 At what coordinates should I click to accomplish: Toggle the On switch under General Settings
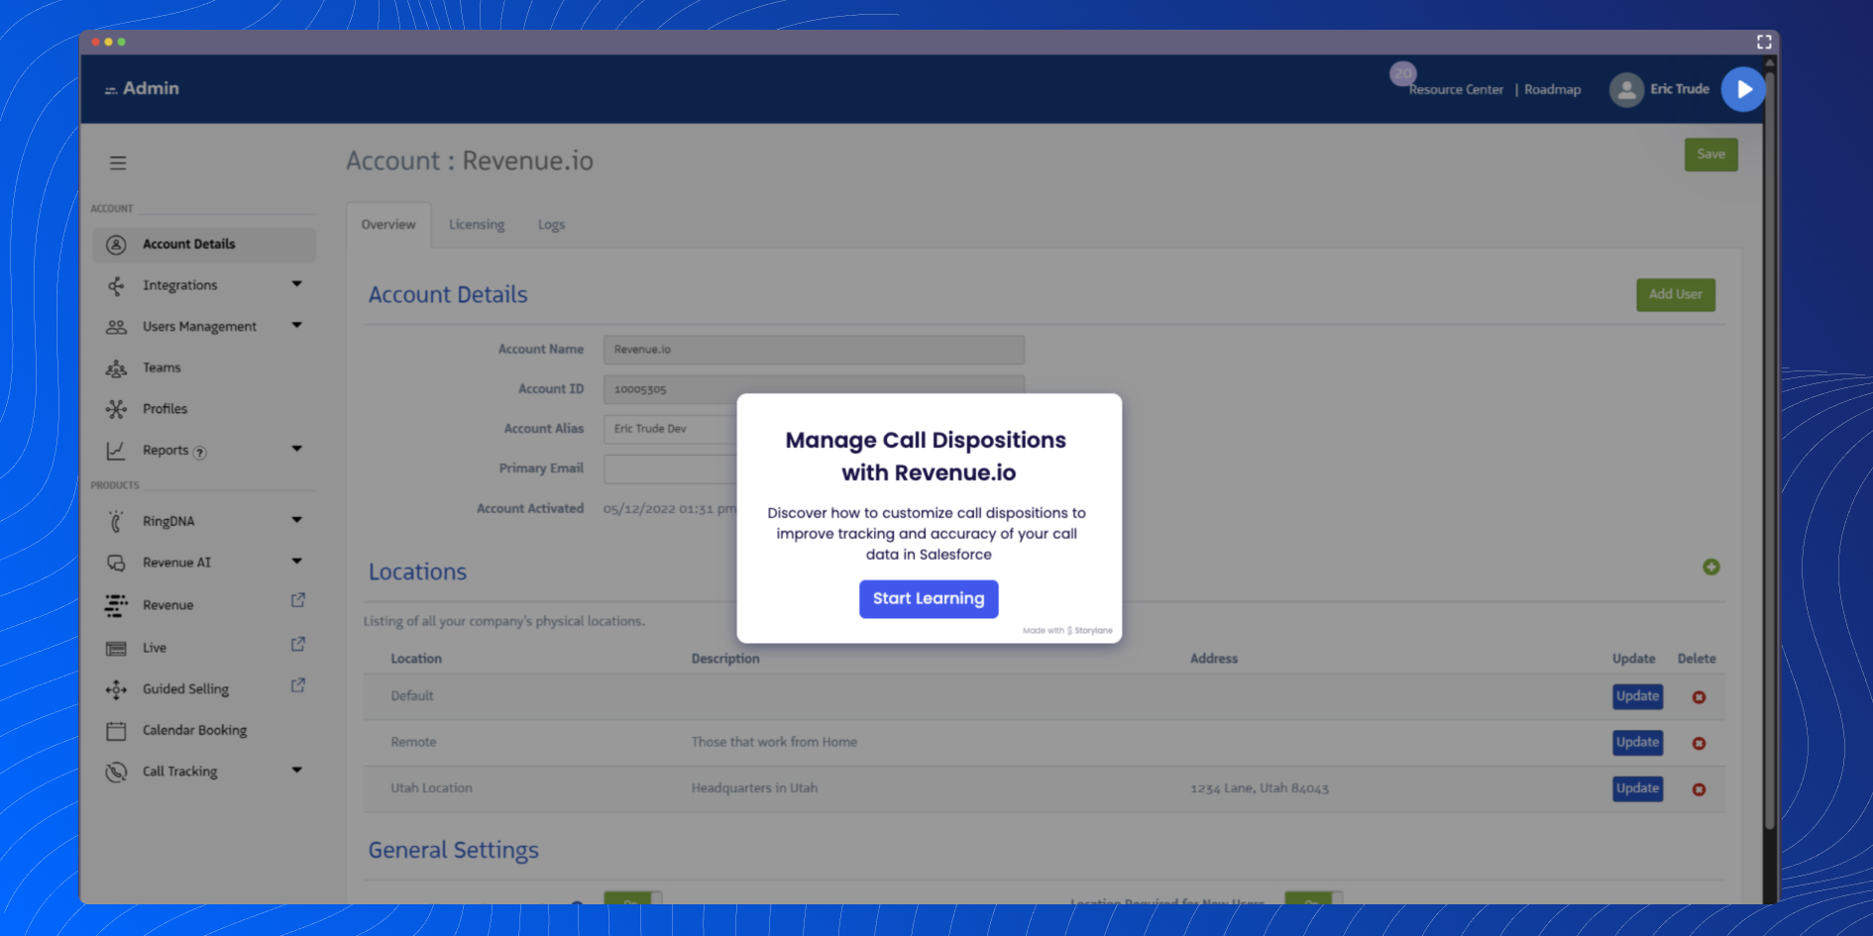(631, 902)
